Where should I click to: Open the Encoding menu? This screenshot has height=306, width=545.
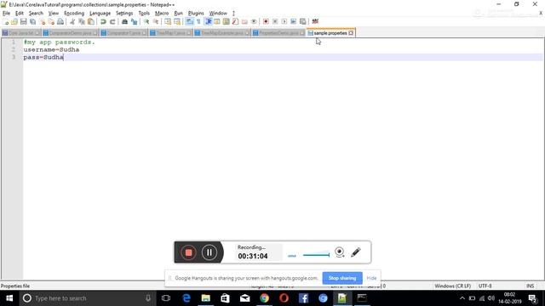pos(74,14)
